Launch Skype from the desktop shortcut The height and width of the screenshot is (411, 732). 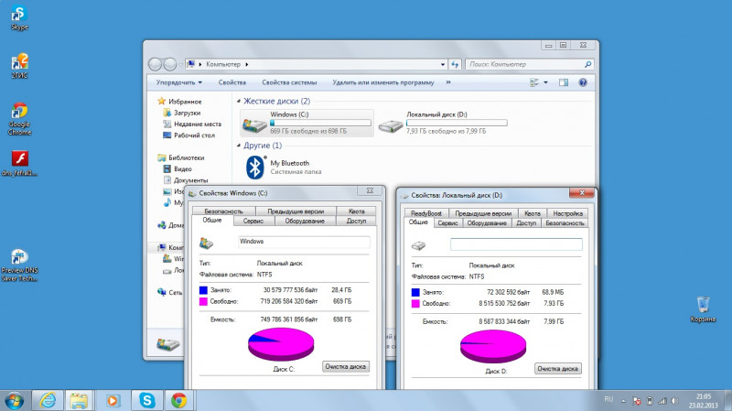click(18, 15)
